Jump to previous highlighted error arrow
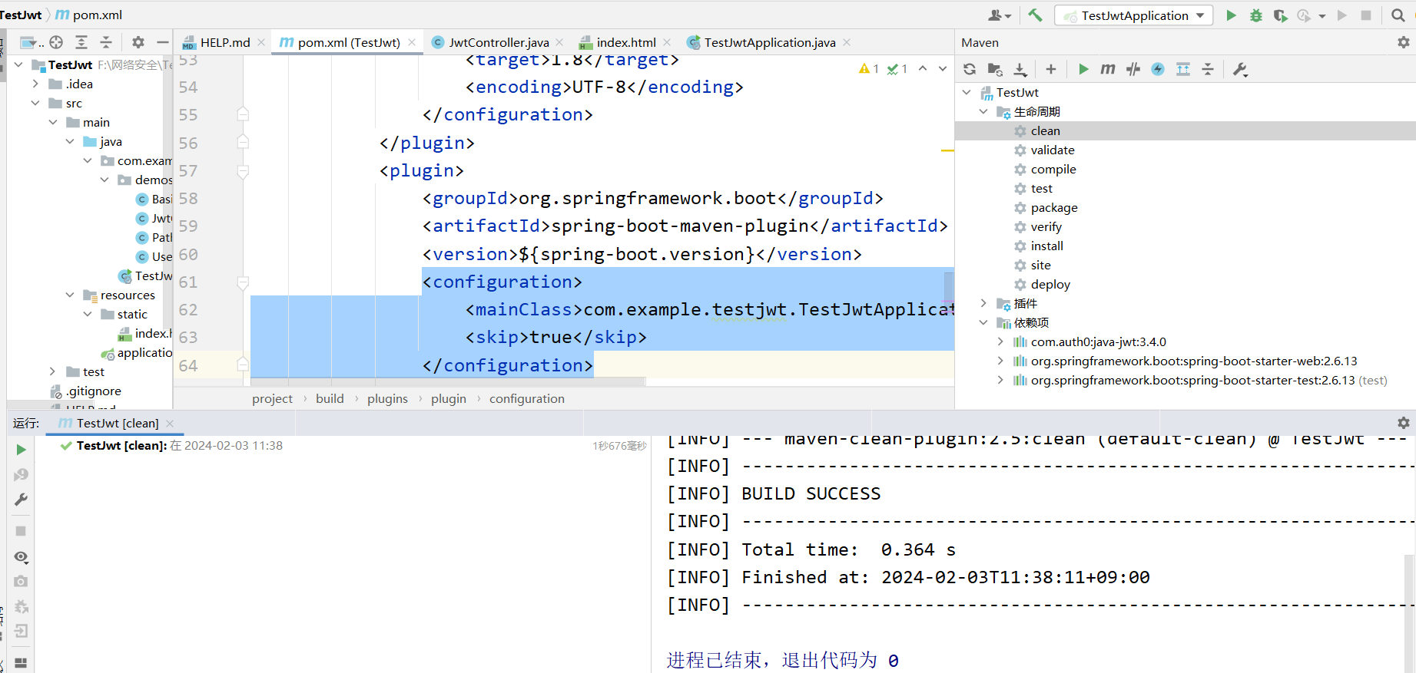The width and height of the screenshot is (1416, 673). 923,69
